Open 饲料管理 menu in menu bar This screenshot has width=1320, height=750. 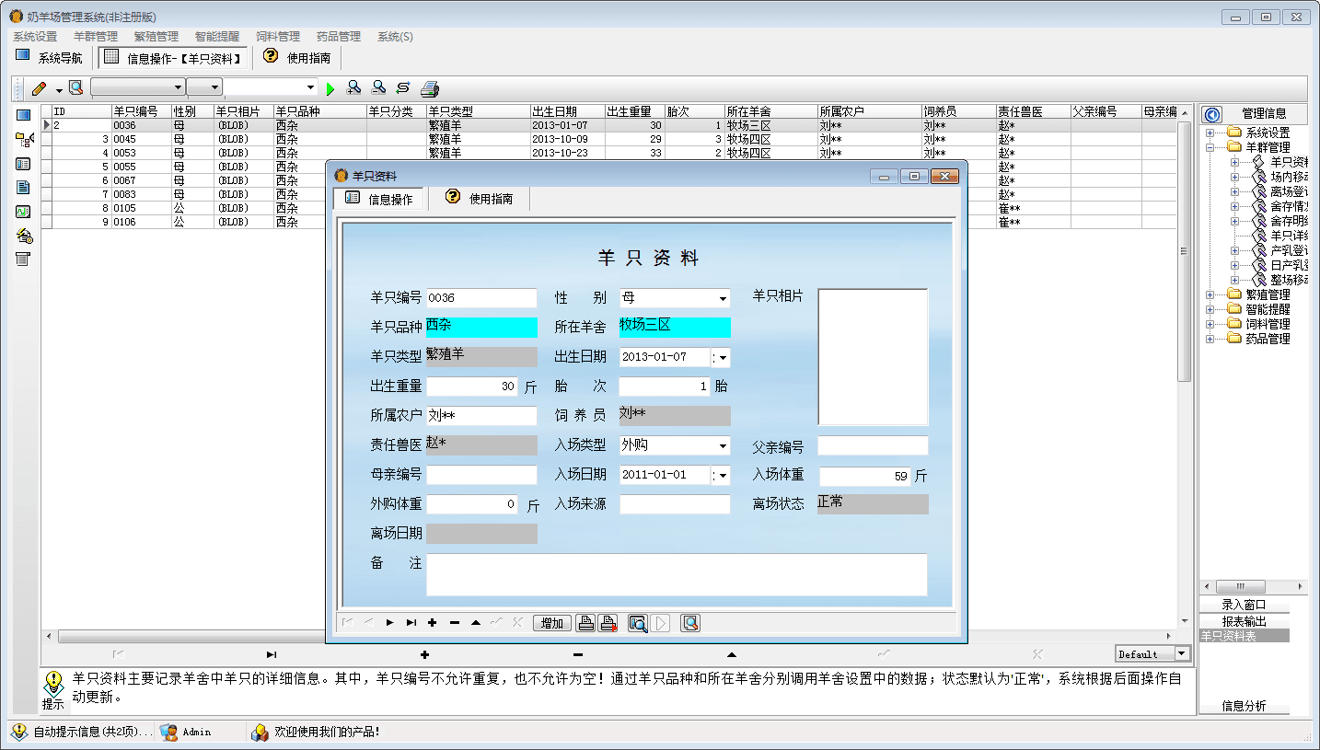[x=278, y=37]
